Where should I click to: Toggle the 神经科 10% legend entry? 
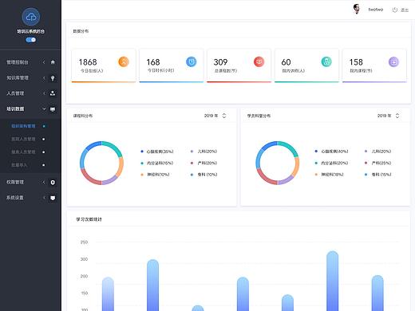pos(155,175)
